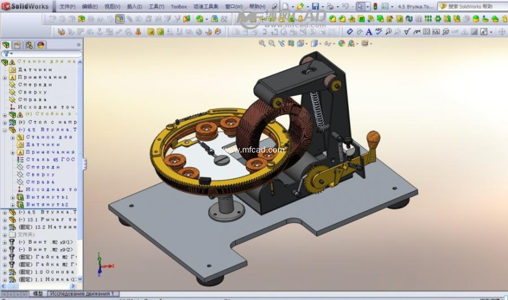Click the surface finish checkmark symbol icon
The width and height of the screenshot is (508, 300).
(x=407, y=32)
